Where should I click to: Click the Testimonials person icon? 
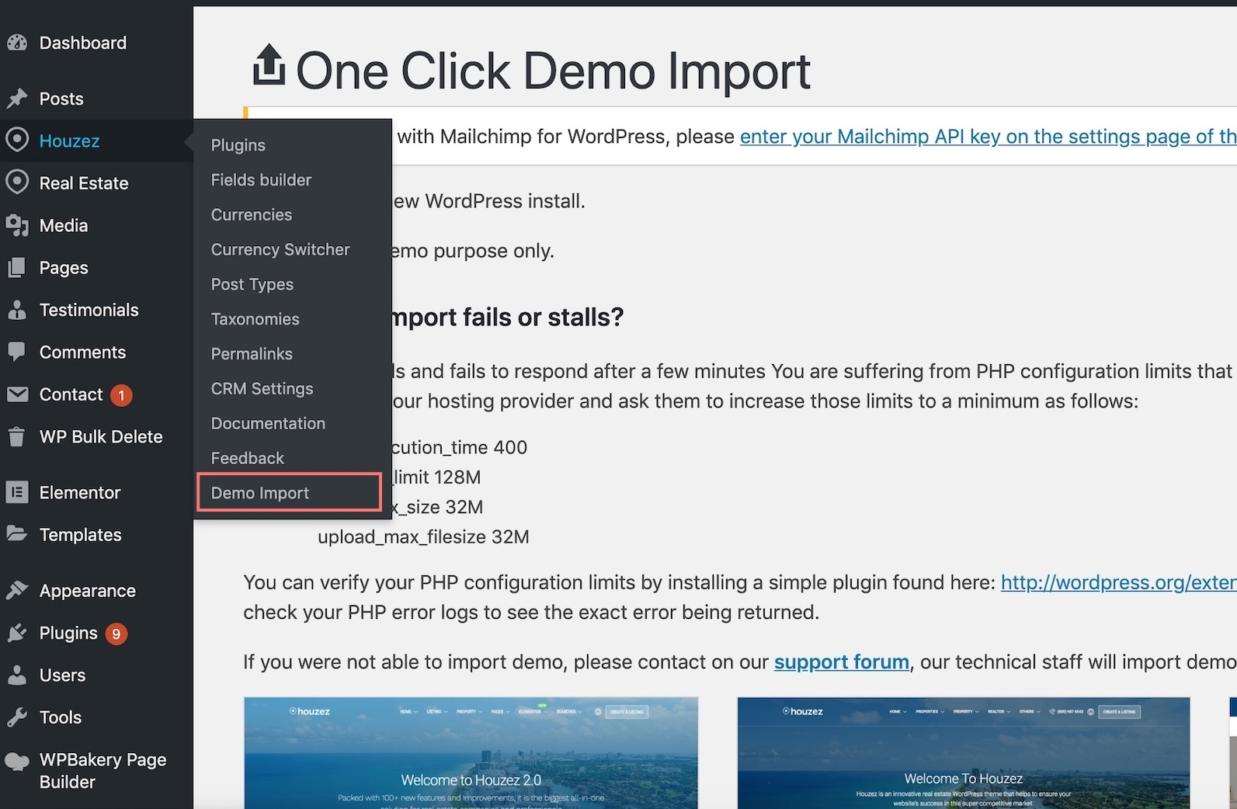[x=17, y=310]
